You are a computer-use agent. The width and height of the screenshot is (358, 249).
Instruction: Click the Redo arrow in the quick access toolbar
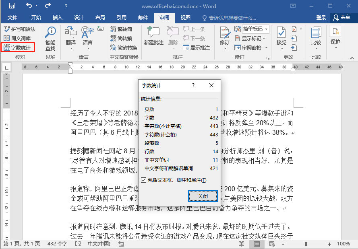(x=48, y=6)
